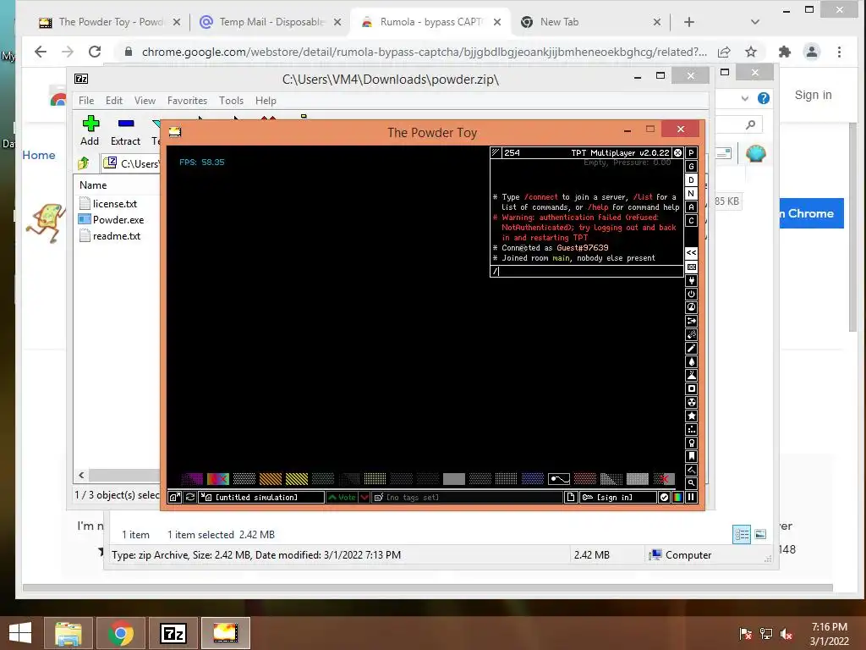Toggle the G button on the right panel
The image size is (866, 650).
[691, 167]
